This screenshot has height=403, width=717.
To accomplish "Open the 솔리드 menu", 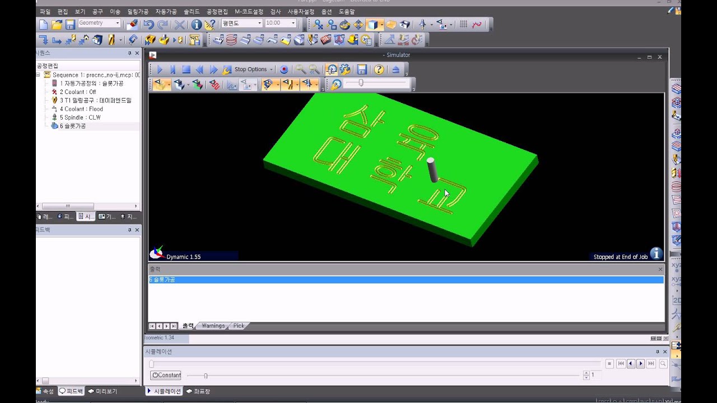I will (x=192, y=11).
